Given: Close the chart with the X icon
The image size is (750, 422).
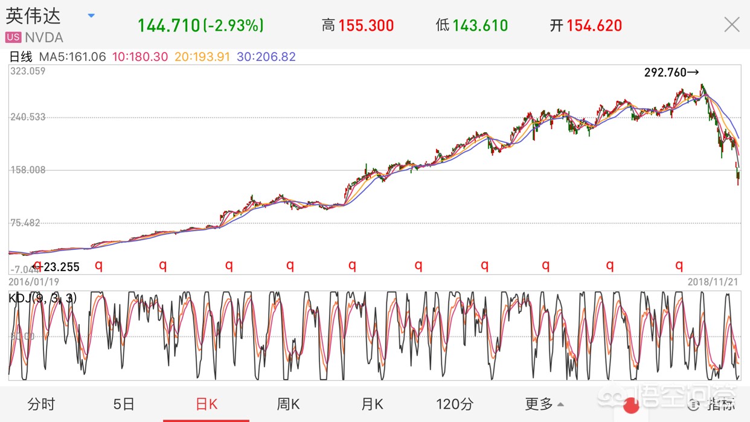Looking at the screenshot, I should [x=732, y=25].
